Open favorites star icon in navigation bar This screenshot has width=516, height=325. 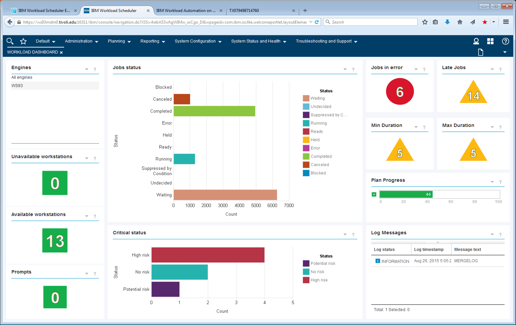click(23, 41)
